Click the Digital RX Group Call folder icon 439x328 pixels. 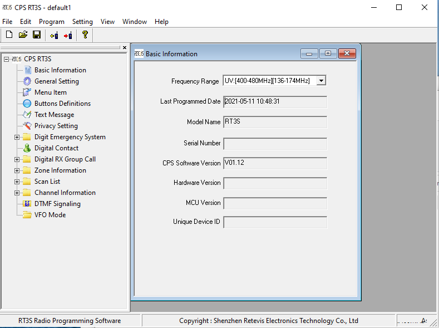[27, 159]
